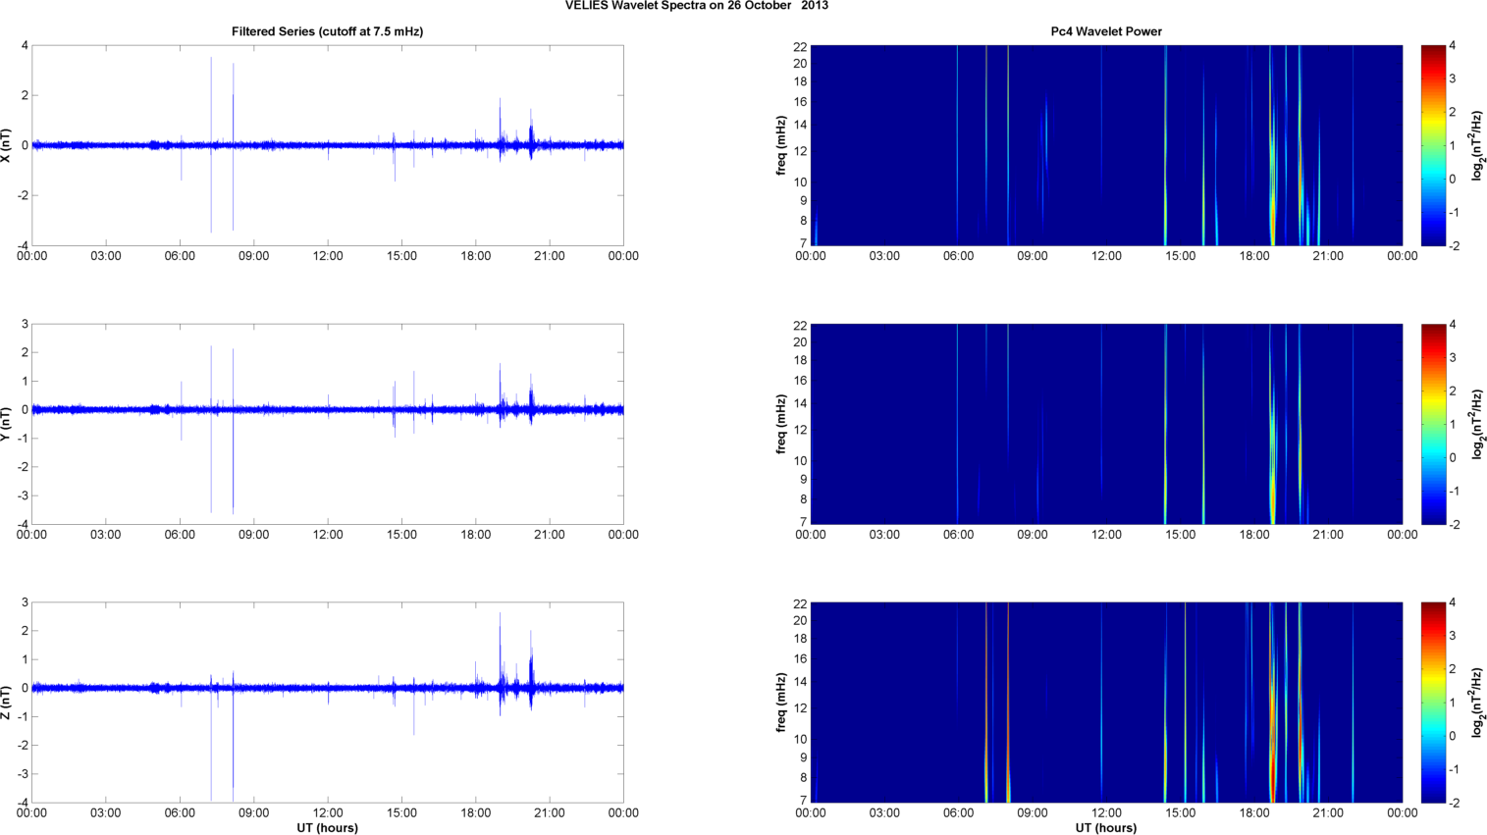Select the Filtered Series column title
The height and width of the screenshot is (835, 1487).
coord(327,31)
